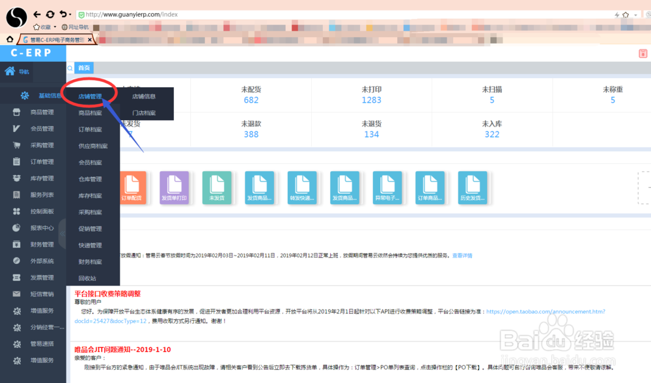Select 财务档案 in the submenu

click(x=90, y=262)
